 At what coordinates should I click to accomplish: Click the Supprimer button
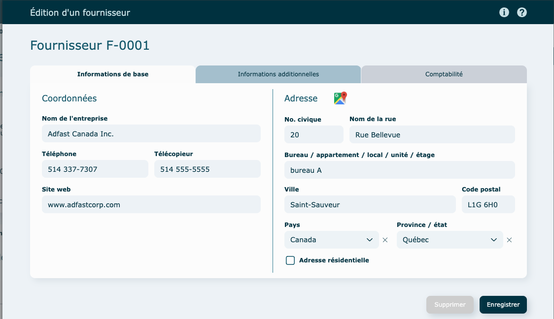click(450, 305)
